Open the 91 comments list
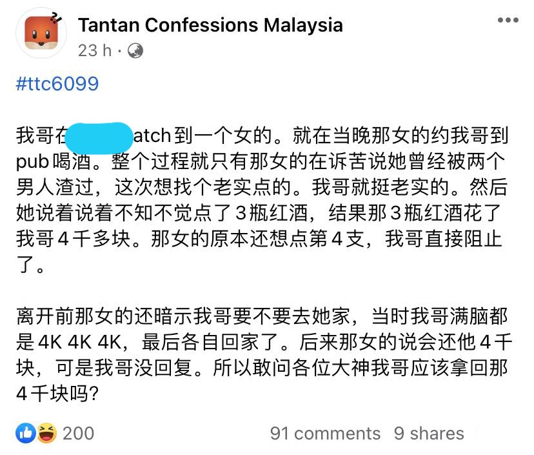This screenshot has height=455, width=534. 325,434
